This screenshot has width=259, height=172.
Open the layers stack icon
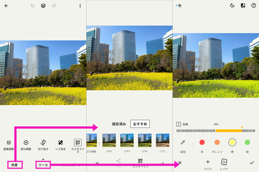pos(43,6)
